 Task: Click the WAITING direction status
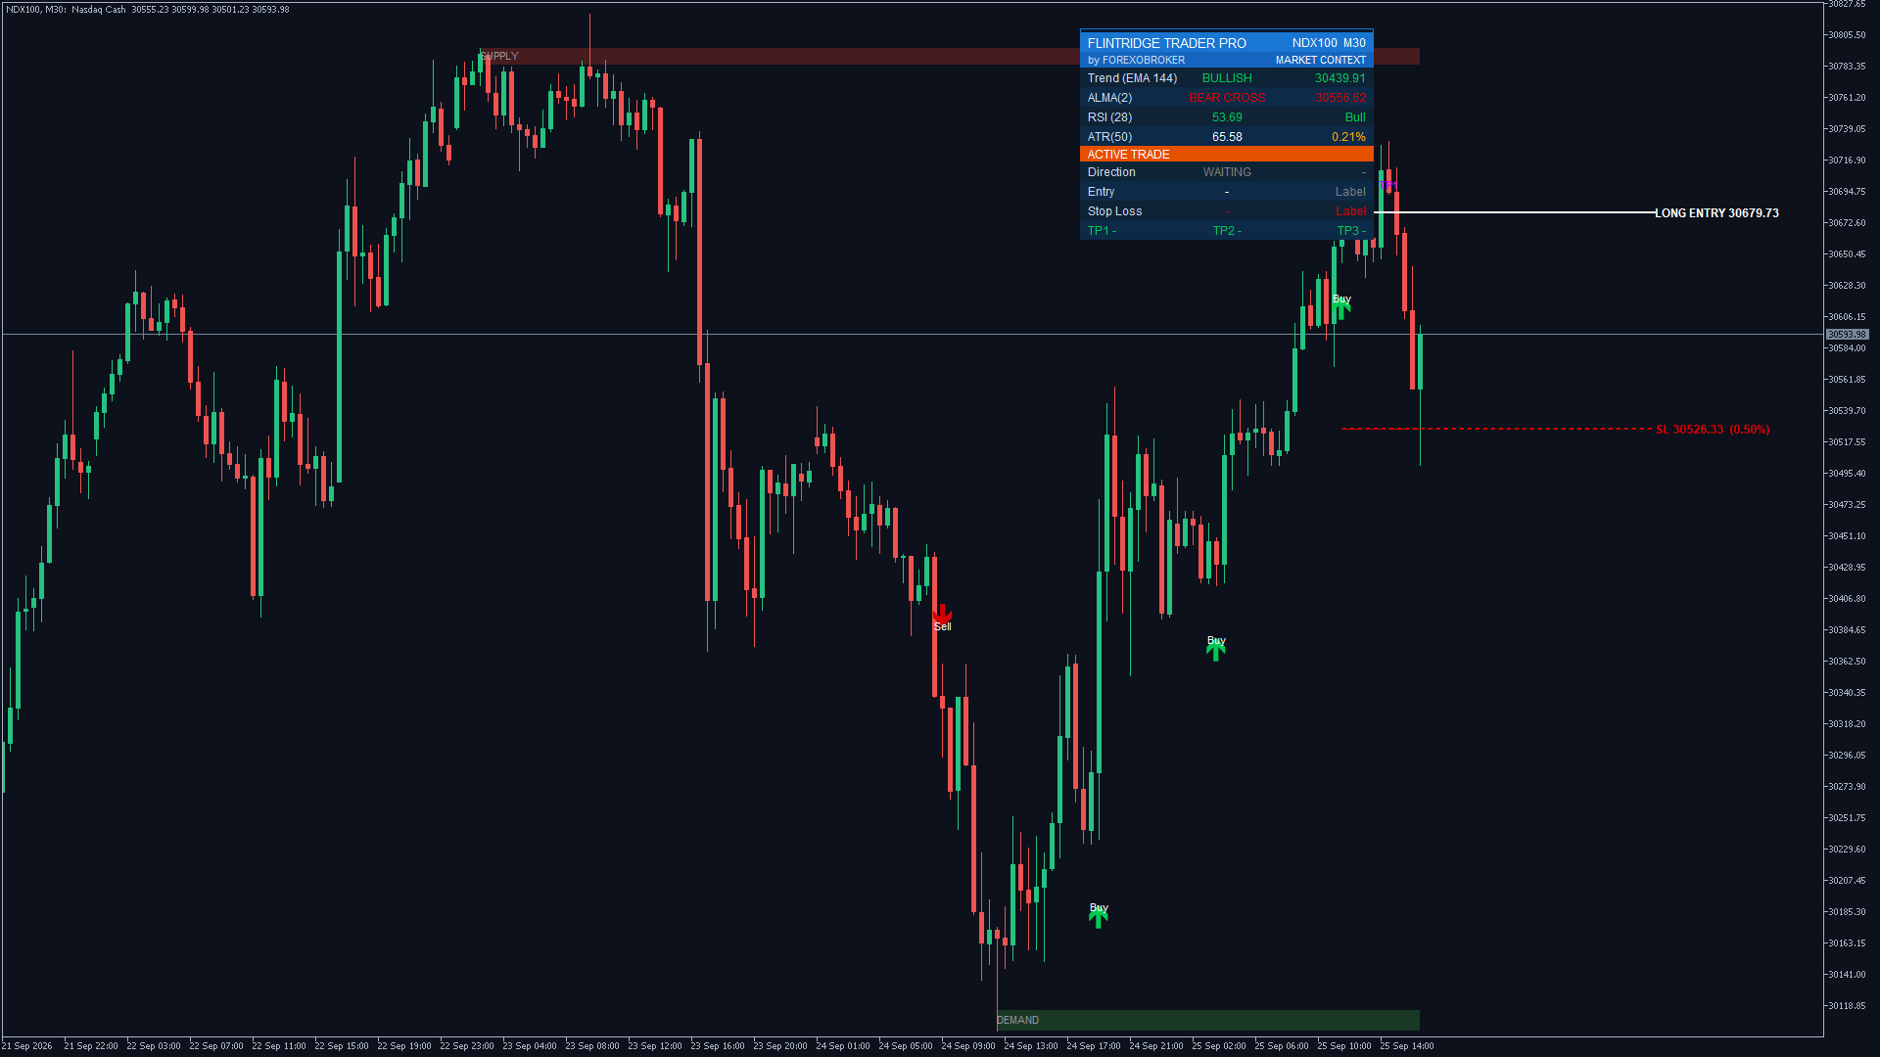[x=1227, y=172]
